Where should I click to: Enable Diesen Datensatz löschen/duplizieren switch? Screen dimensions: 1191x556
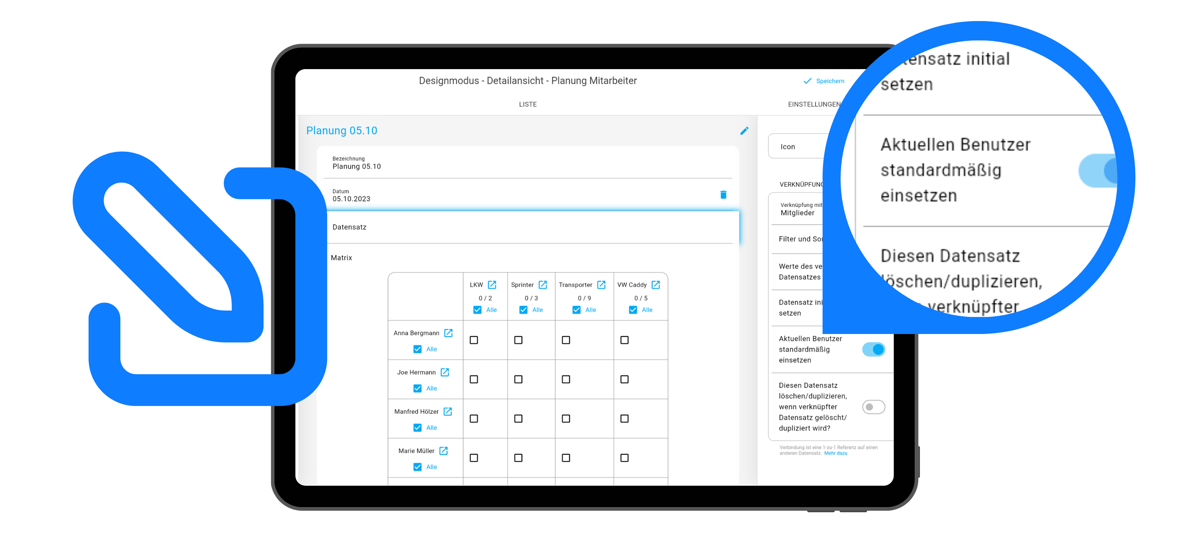tap(873, 407)
